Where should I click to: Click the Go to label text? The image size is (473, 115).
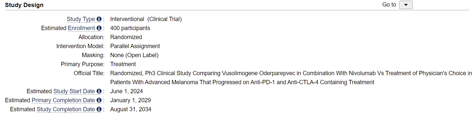coord(389,5)
